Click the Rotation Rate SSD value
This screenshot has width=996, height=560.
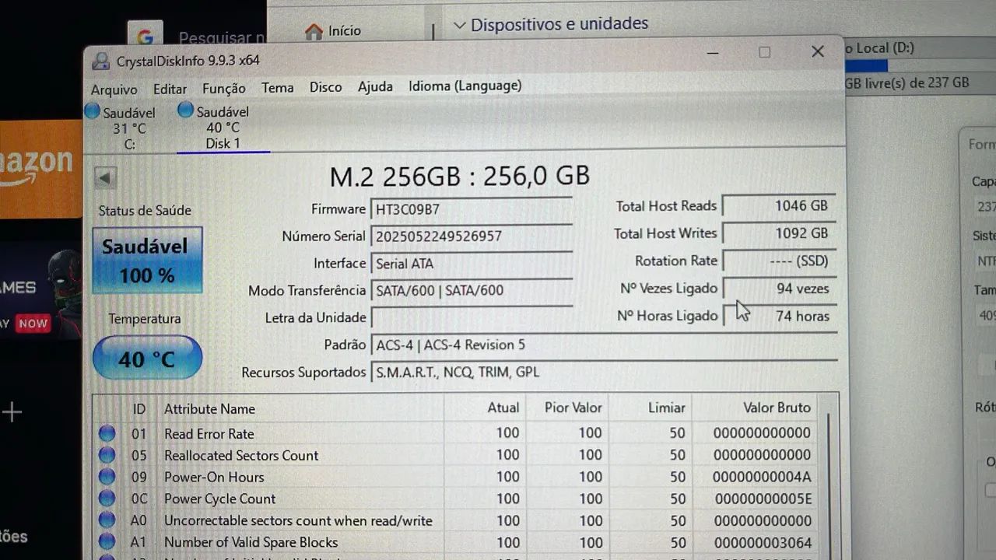point(779,261)
